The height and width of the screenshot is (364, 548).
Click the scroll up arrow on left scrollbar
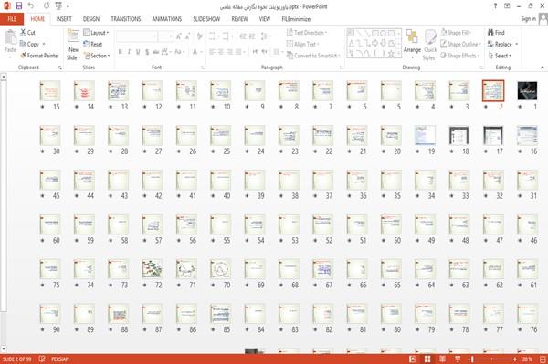tap(4, 76)
